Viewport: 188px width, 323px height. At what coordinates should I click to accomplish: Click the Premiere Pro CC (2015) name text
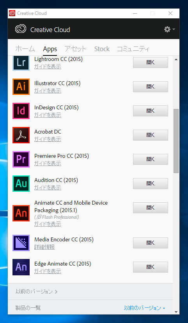click(62, 156)
